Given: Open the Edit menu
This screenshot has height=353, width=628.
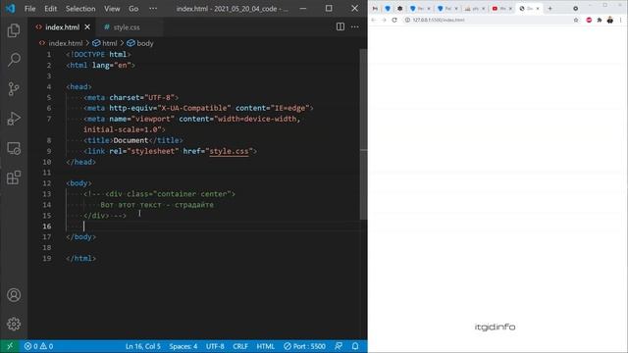Looking at the screenshot, I should click(50, 9).
